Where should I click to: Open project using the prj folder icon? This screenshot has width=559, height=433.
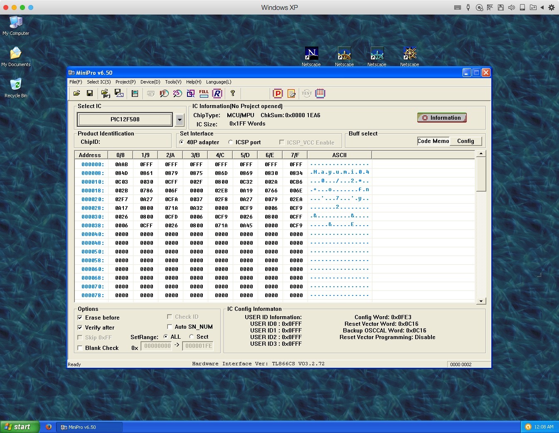pyautogui.click(x=106, y=93)
